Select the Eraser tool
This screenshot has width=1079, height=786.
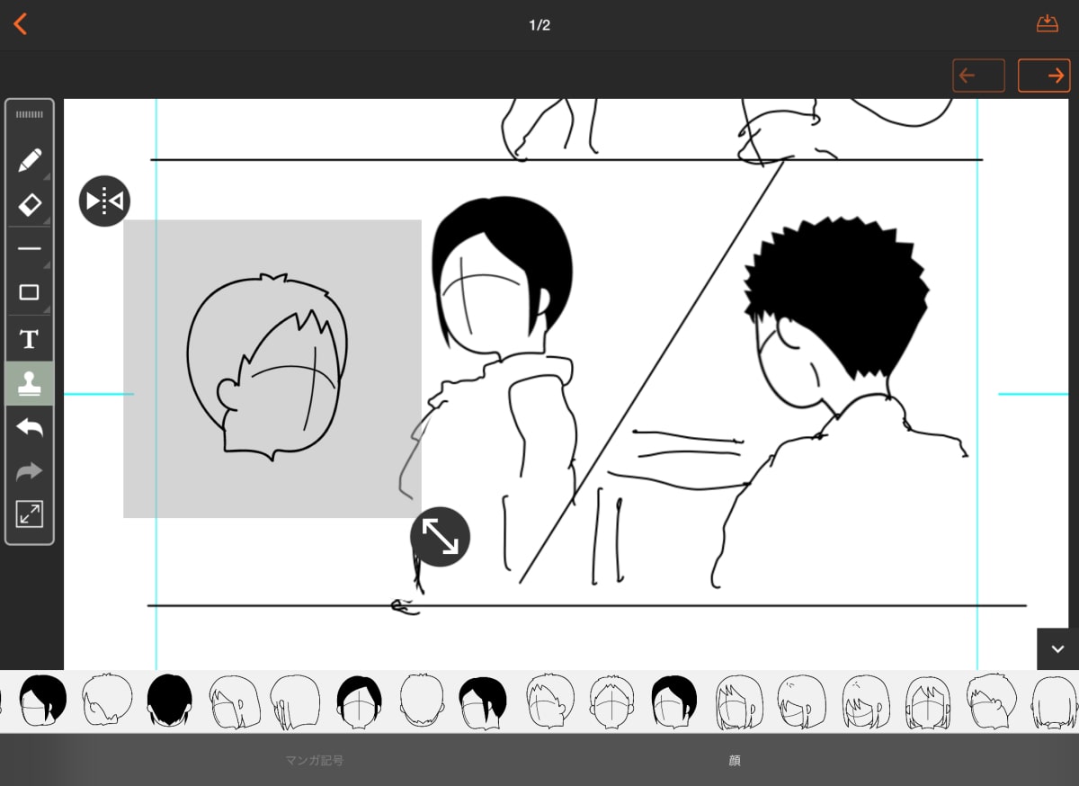(x=30, y=204)
